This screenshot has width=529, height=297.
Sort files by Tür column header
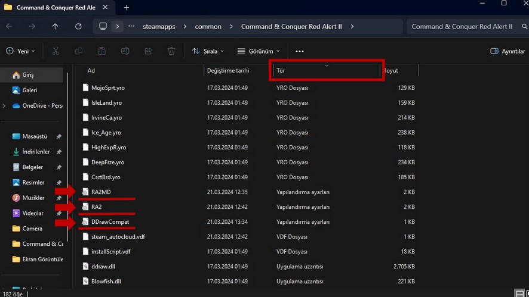pyautogui.click(x=327, y=70)
